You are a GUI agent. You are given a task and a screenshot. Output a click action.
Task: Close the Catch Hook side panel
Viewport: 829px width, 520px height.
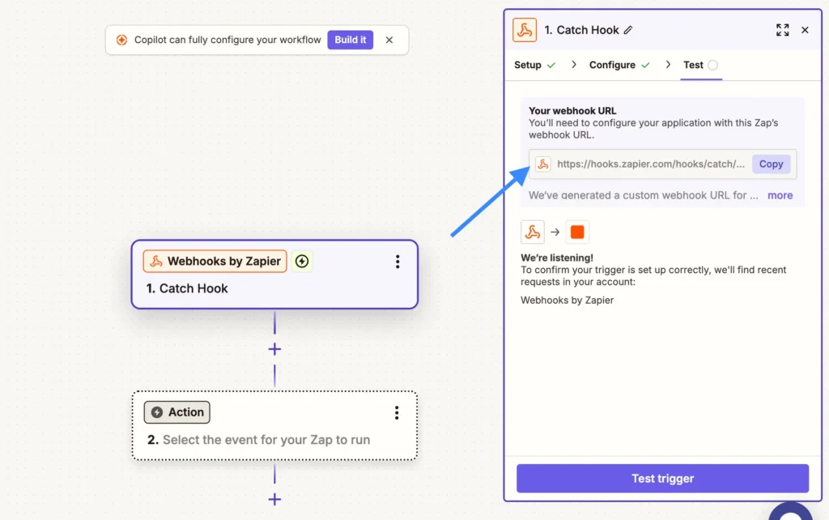coord(805,30)
